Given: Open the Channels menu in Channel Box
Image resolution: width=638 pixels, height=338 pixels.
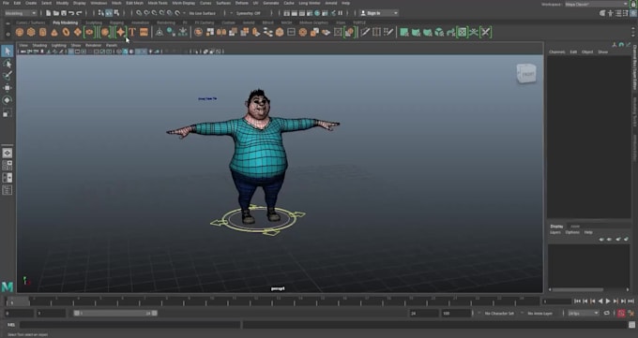Looking at the screenshot, I should (x=557, y=52).
